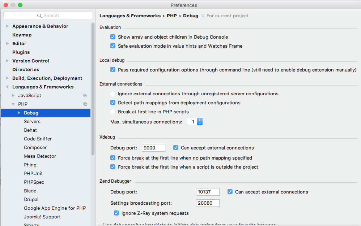Click the Version Control label

[x=31, y=61]
